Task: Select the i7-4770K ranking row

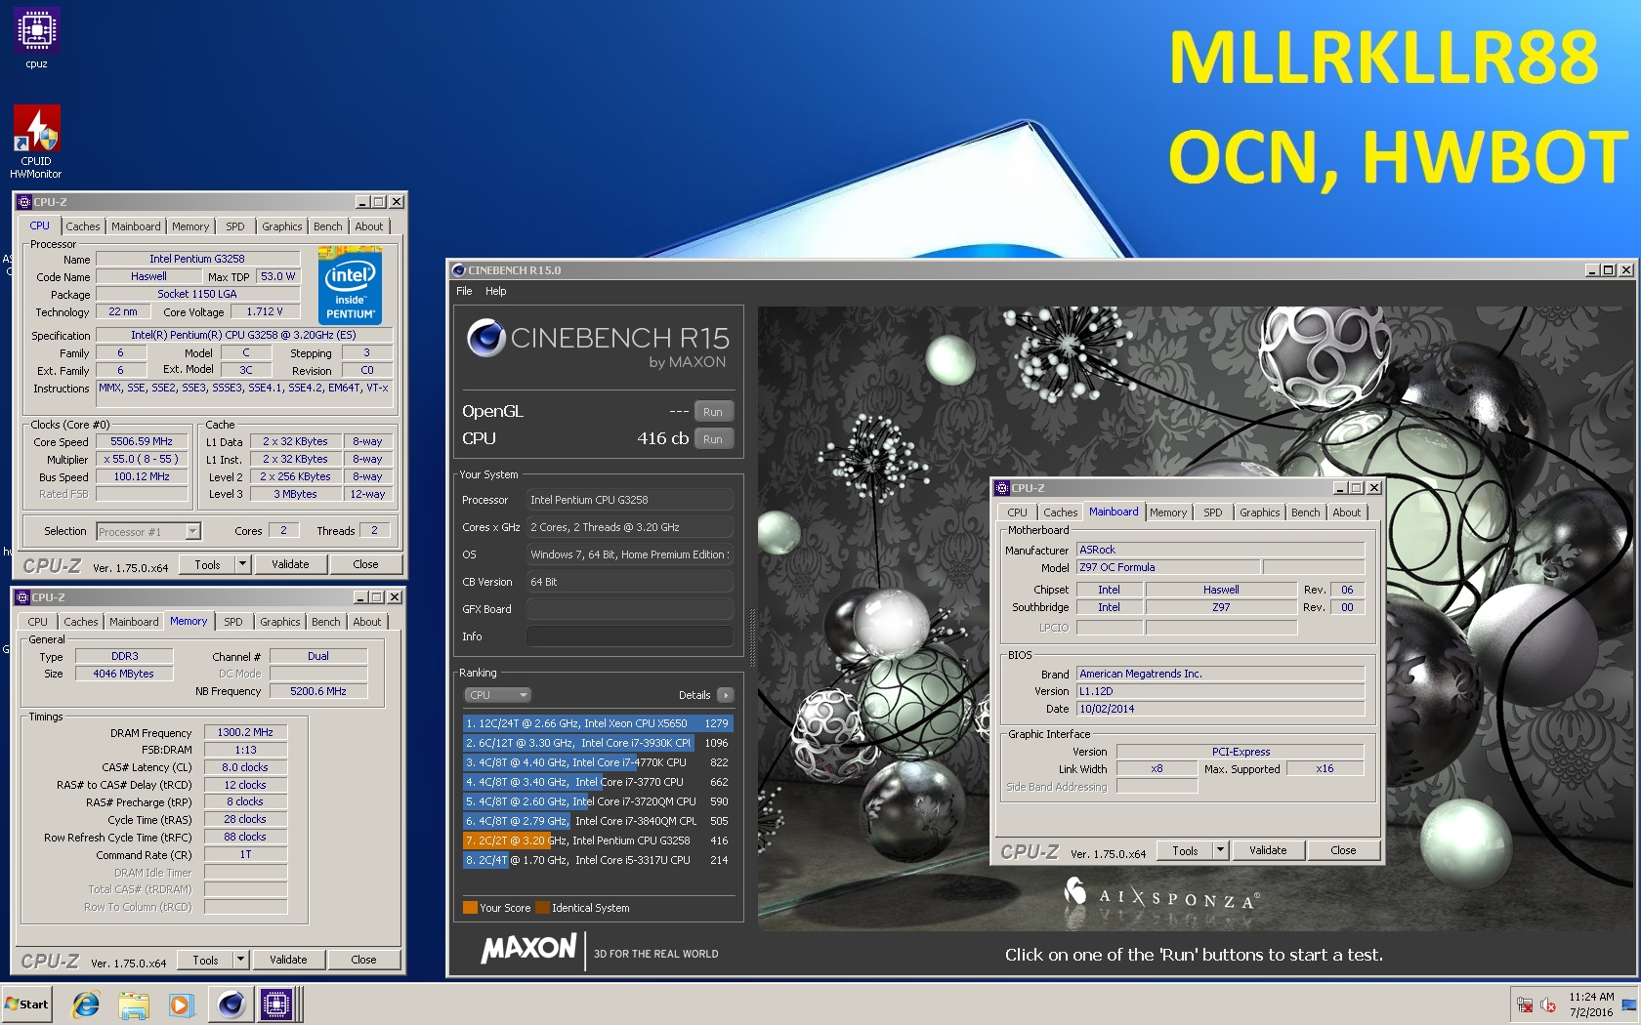Action: (598, 762)
